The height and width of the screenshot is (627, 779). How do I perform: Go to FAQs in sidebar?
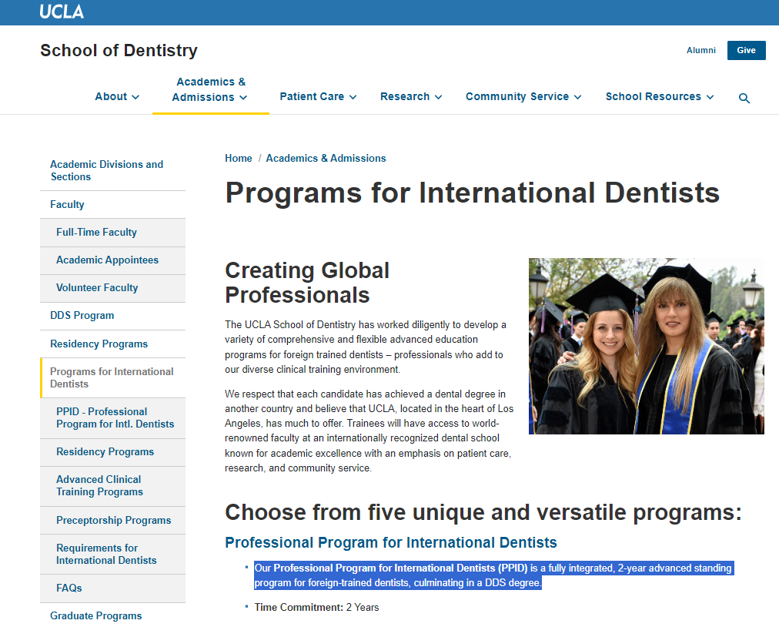click(69, 588)
